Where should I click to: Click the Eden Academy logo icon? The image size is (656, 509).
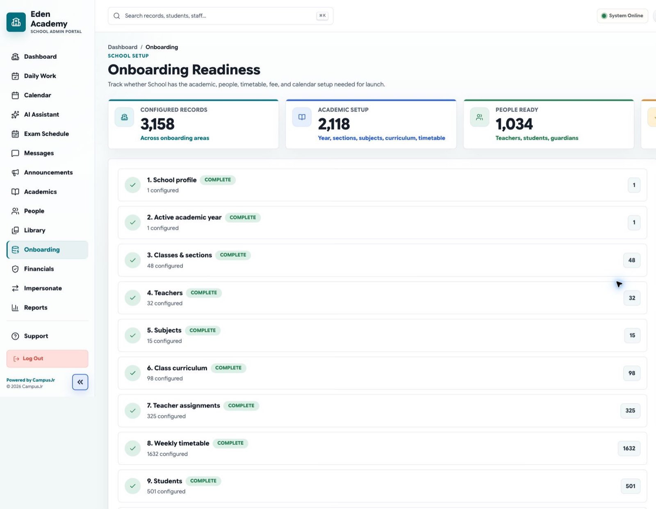coord(16,22)
